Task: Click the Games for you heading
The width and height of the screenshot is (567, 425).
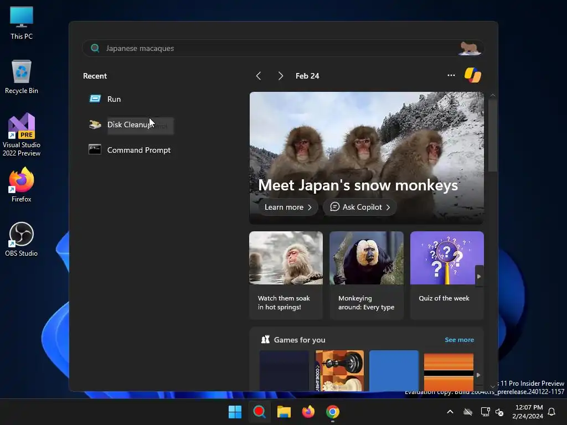Action: pyautogui.click(x=300, y=340)
